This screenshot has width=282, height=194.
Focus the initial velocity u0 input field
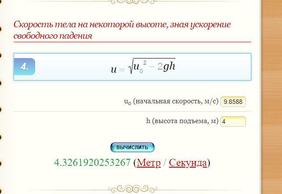(233, 102)
